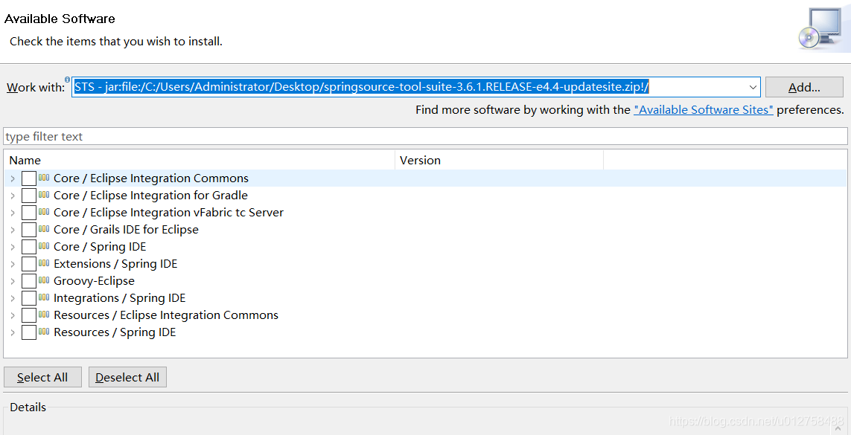Expand Integrations / Spring IDE node
The image size is (851, 435).
[13, 298]
